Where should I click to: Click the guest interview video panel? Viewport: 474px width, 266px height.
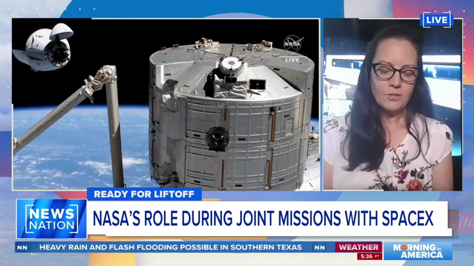pos(393,105)
